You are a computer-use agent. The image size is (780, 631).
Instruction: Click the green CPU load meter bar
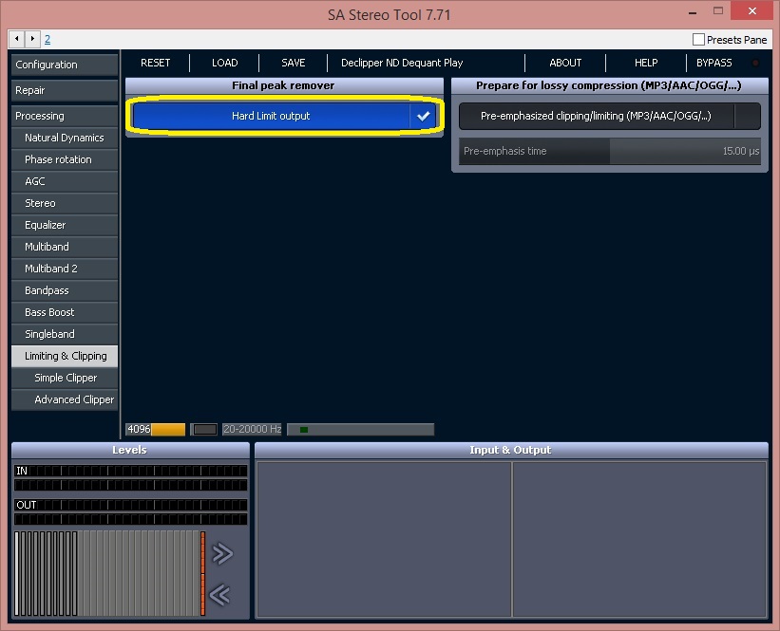361,429
